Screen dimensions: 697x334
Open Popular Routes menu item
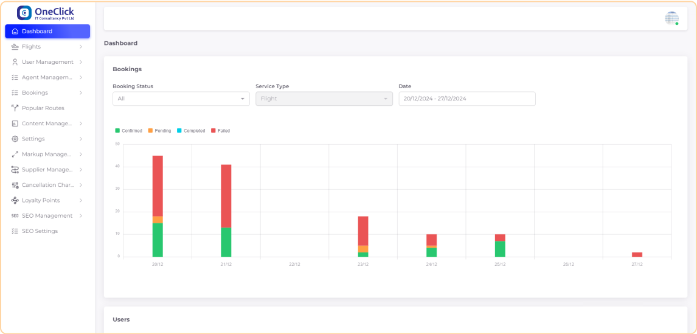pos(47,108)
